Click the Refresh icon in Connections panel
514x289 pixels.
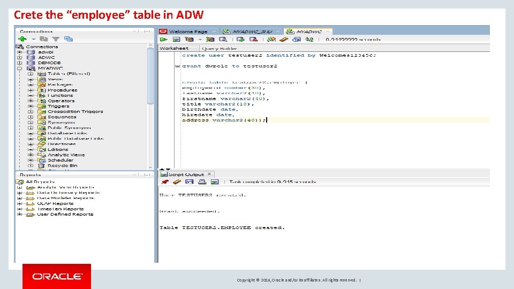43,39
